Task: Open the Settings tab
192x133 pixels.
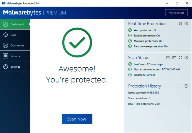Action: [15, 66]
